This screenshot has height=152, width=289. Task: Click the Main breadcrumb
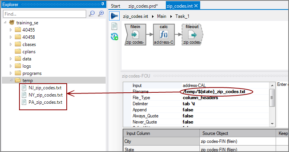162,16
